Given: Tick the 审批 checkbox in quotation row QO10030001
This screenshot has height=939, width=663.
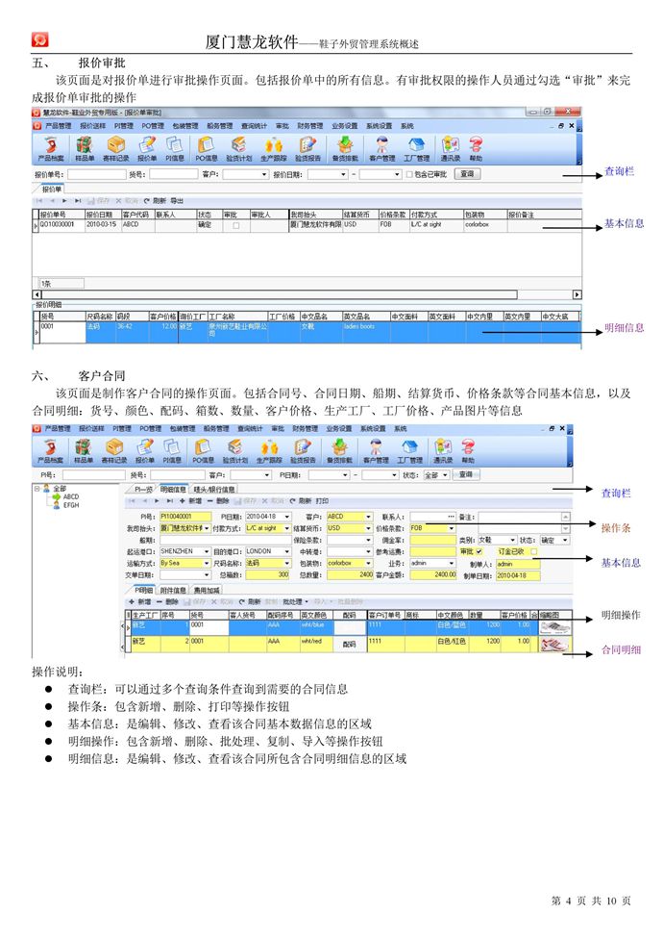Looking at the screenshot, I should click(236, 224).
